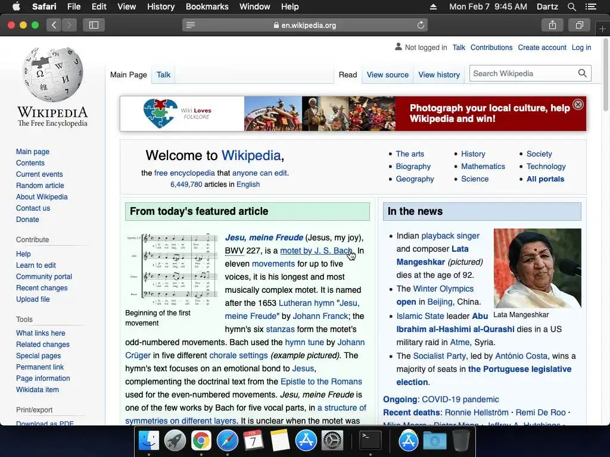Open Trash in the Dock
Viewport: 610px width, 457px height.
pyautogui.click(x=460, y=441)
